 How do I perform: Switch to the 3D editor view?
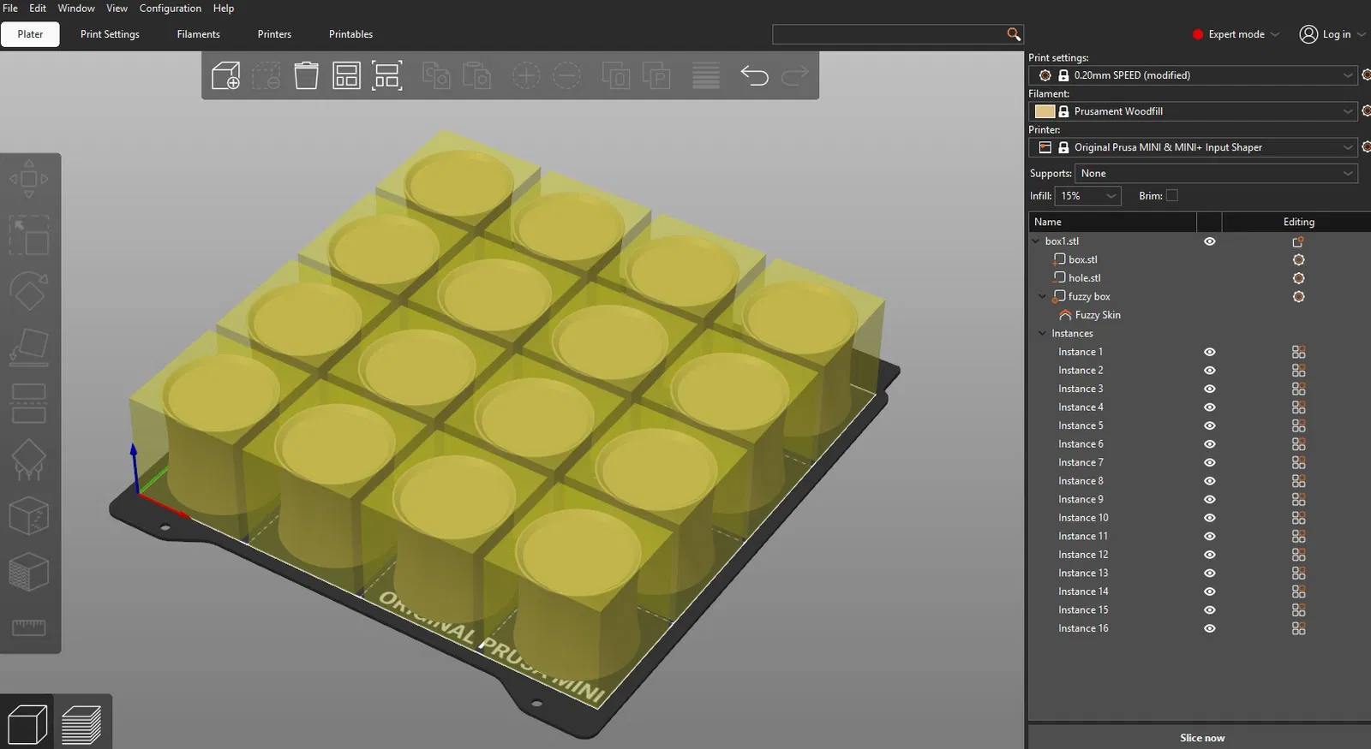click(x=27, y=724)
